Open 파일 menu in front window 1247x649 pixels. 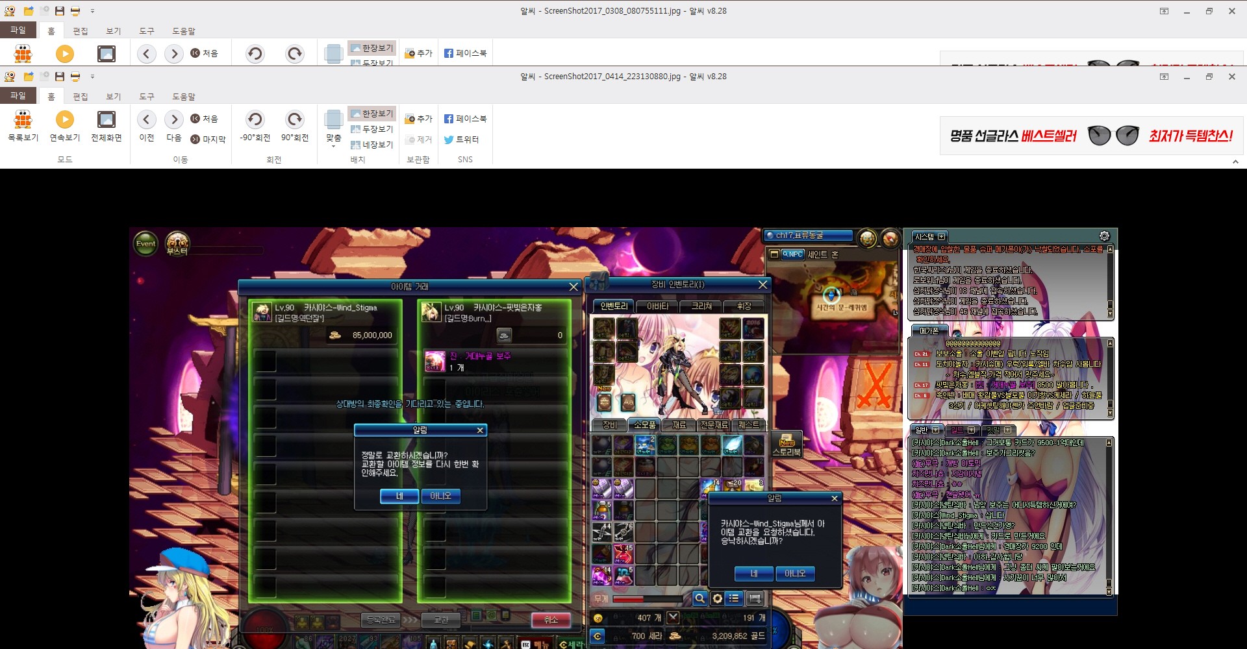[x=18, y=95]
